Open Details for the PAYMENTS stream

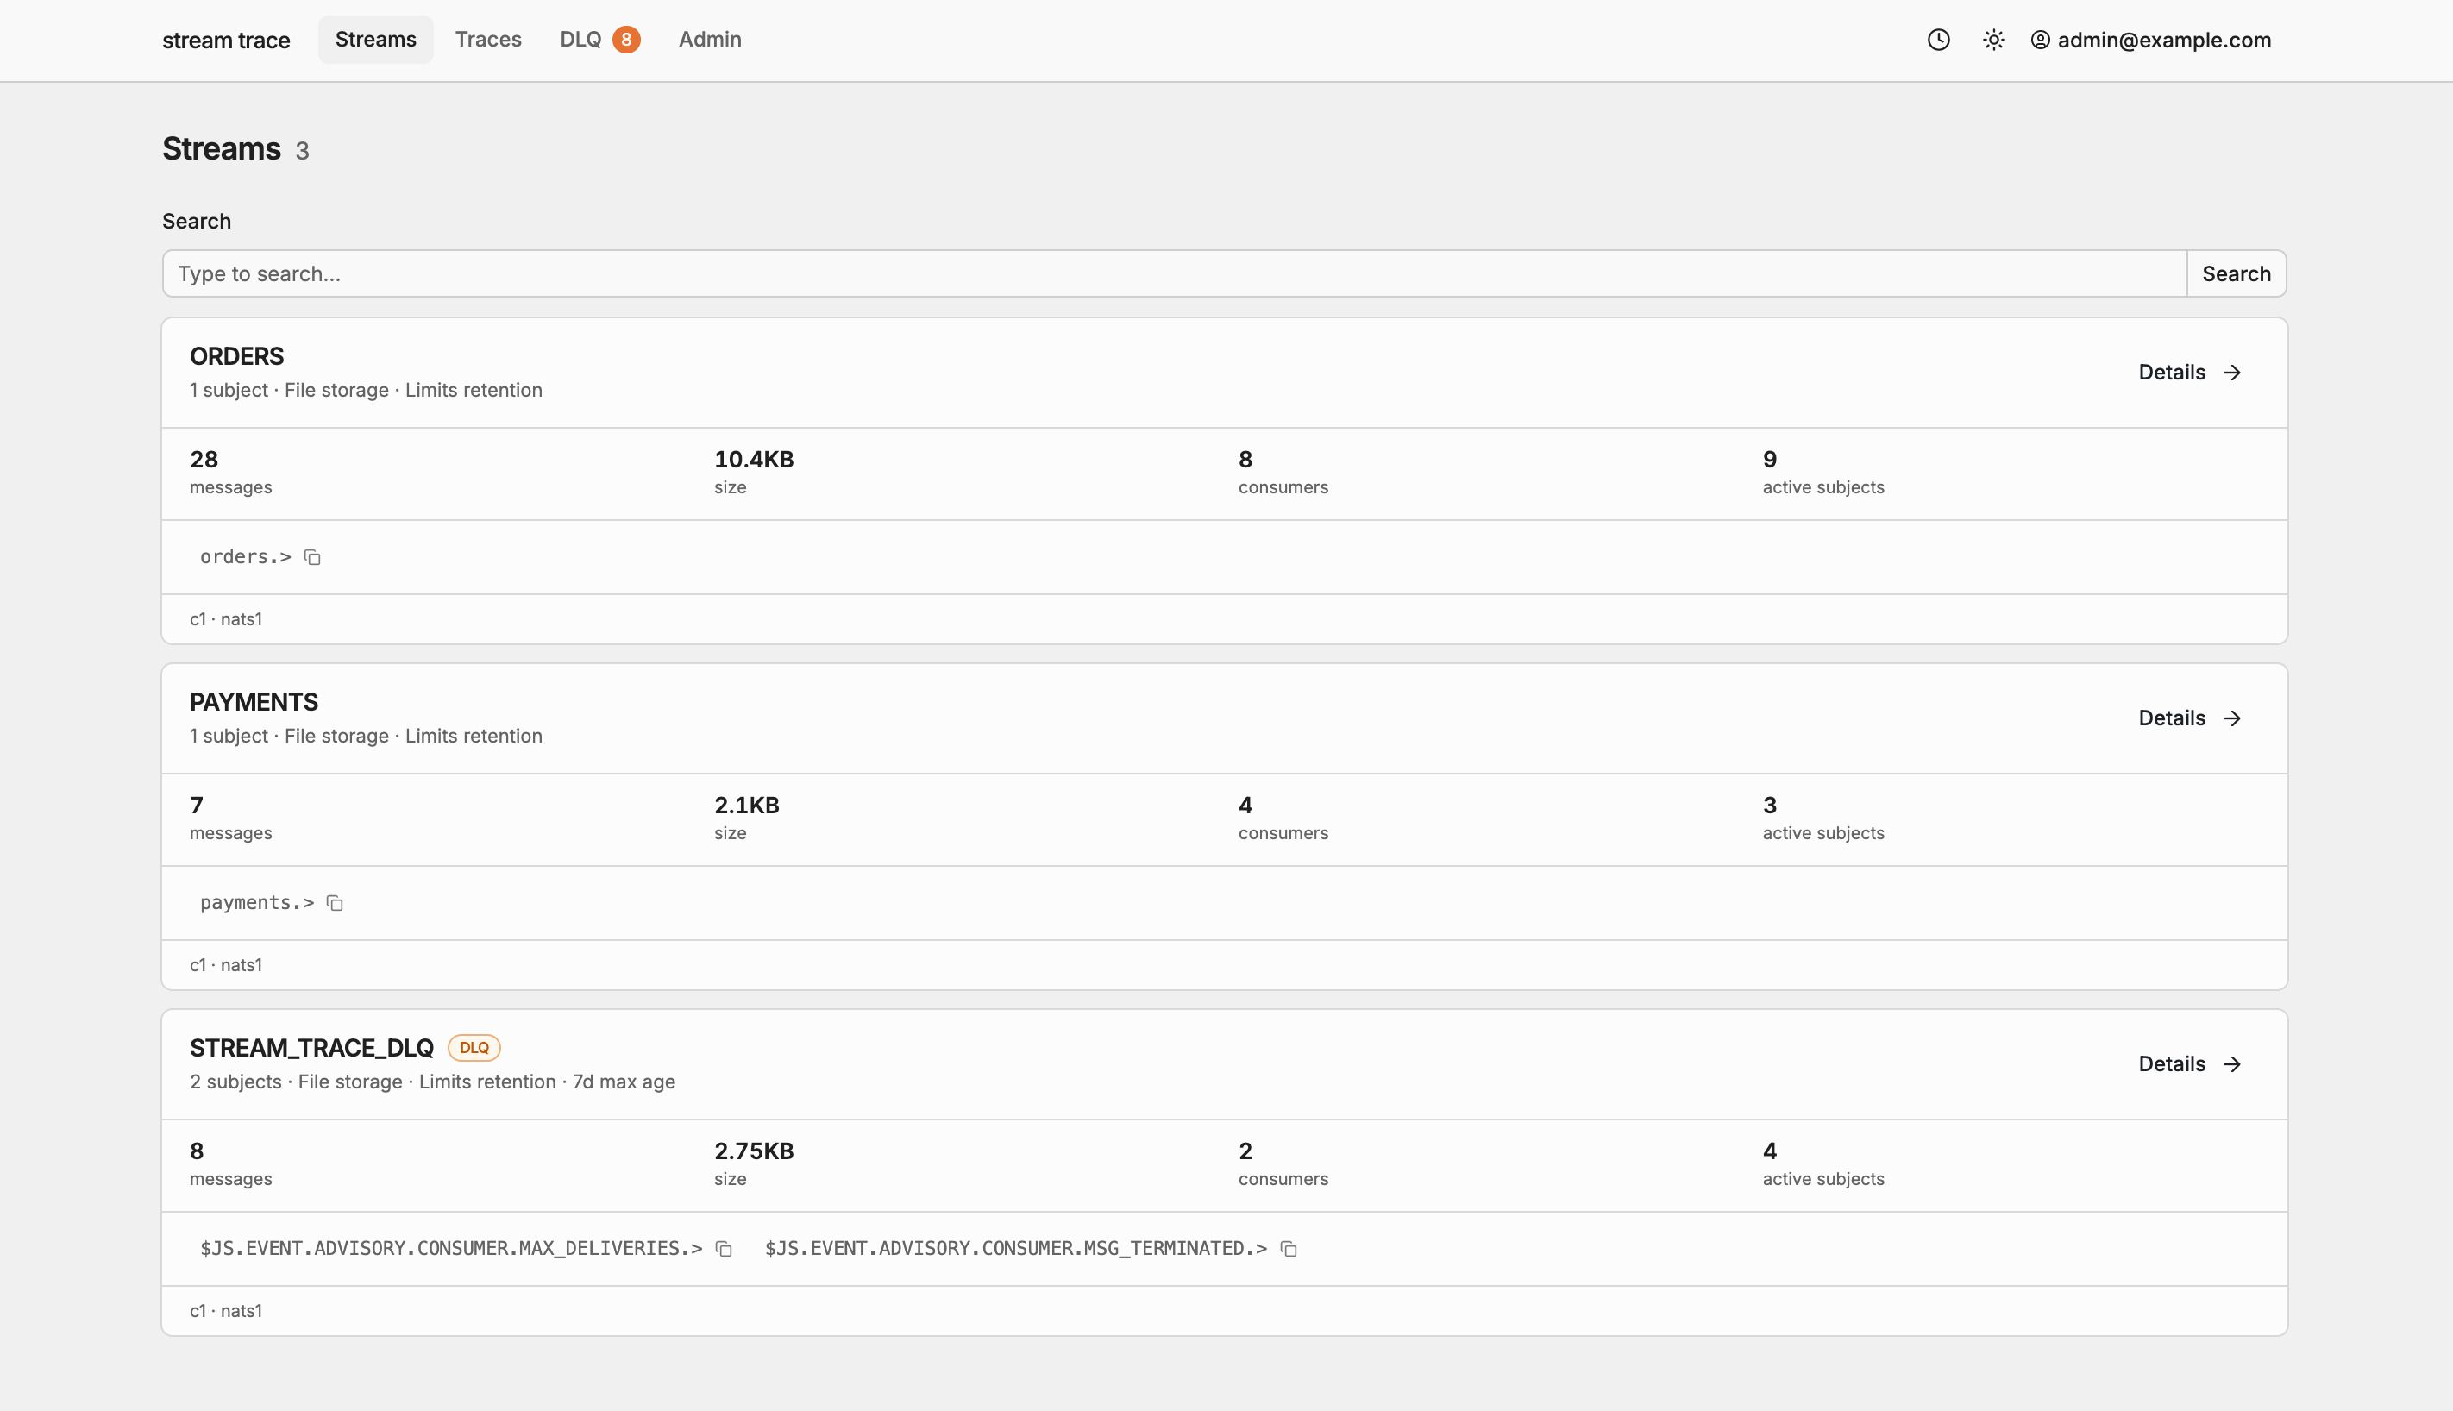pos(2190,719)
